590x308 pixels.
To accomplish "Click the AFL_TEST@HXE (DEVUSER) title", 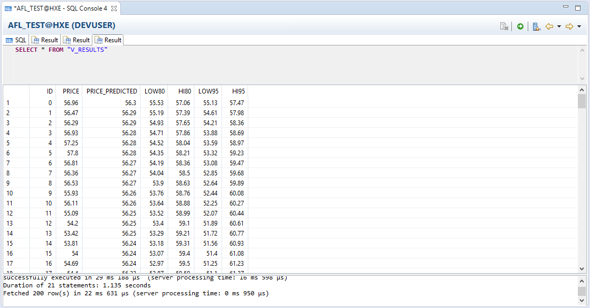I will tap(62, 25).
